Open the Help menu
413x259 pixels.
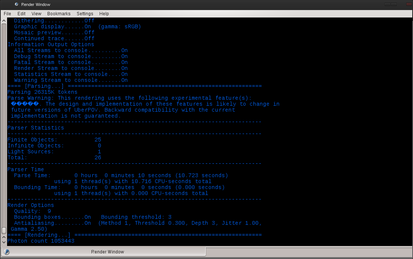click(x=104, y=14)
